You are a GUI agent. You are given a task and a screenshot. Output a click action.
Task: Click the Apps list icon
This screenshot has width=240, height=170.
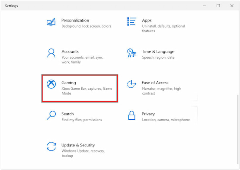[131, 22]
